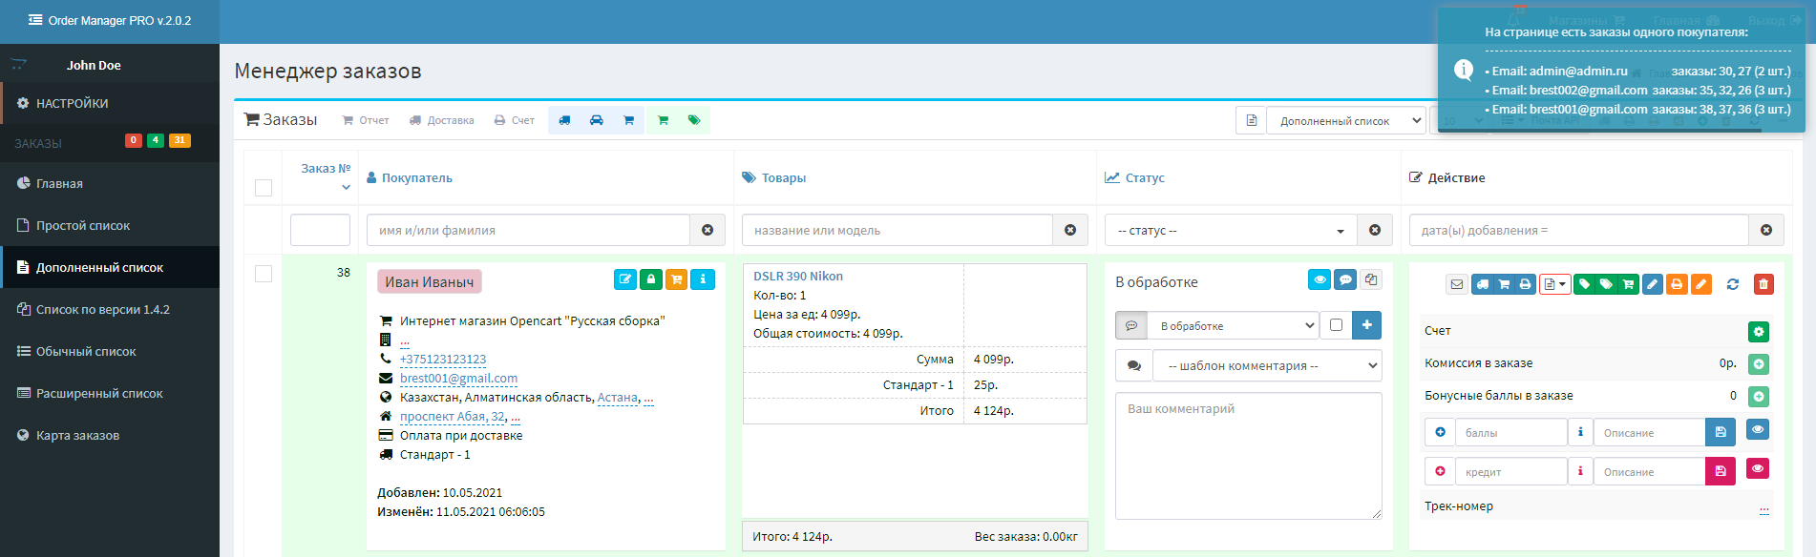This screenshot has width=1816, height=557.
Task: Open the Дополненный список view dropdown
Action: 1345,121
